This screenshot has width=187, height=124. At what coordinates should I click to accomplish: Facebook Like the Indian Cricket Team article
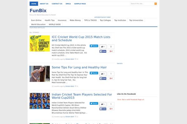[x=103, y=109]
